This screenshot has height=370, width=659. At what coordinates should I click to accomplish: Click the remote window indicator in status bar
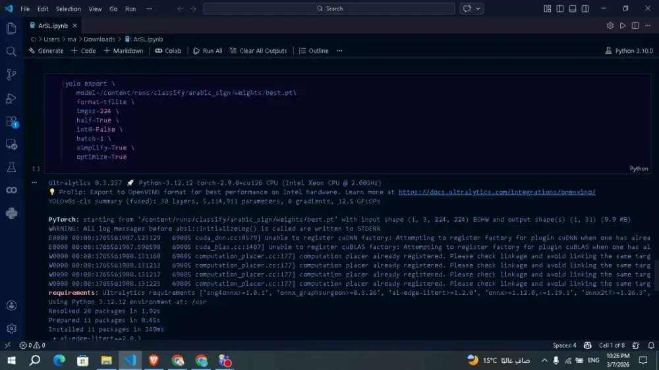[7, 345]
